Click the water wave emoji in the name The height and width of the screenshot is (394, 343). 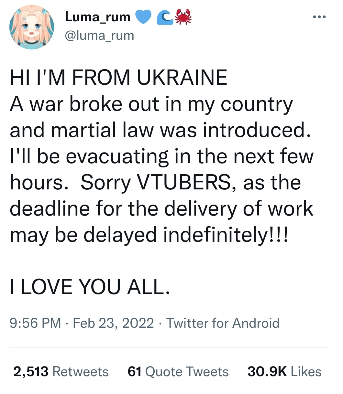164,17
